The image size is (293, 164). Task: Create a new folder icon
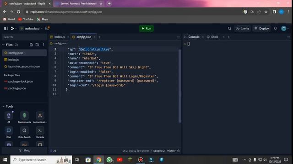click(x=38, y=45)
